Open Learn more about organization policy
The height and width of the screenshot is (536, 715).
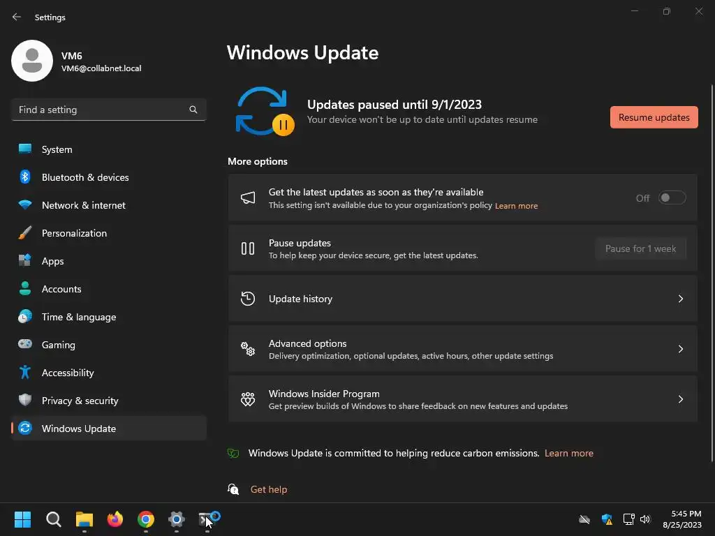click(x=516, y=206)
